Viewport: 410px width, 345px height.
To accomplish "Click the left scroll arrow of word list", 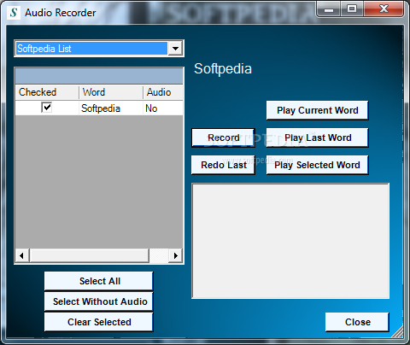I will [x=22, y=255].
